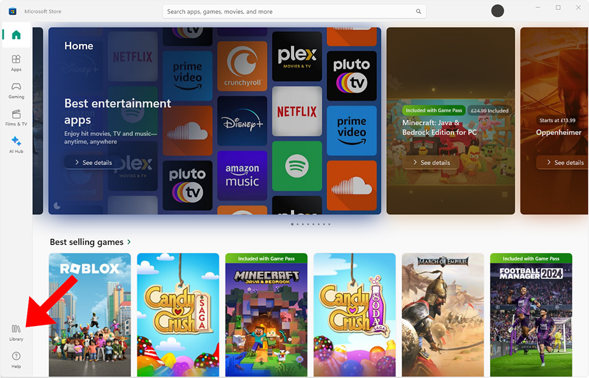Click the £24.99 Included price label
589x378 pixels.
(x=489, y=111)
